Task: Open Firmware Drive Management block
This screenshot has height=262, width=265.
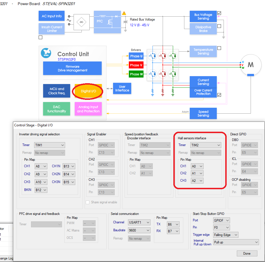Action: 72,68
